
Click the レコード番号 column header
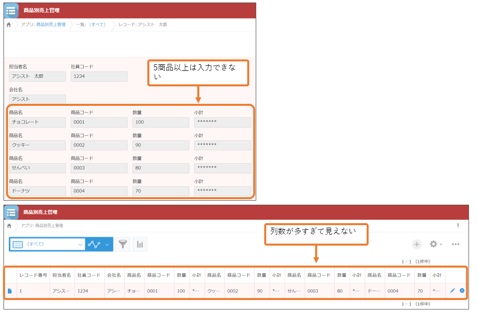click(x=33, y=275)
